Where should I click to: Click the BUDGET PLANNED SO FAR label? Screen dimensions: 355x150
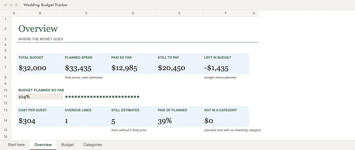[41, 90]
